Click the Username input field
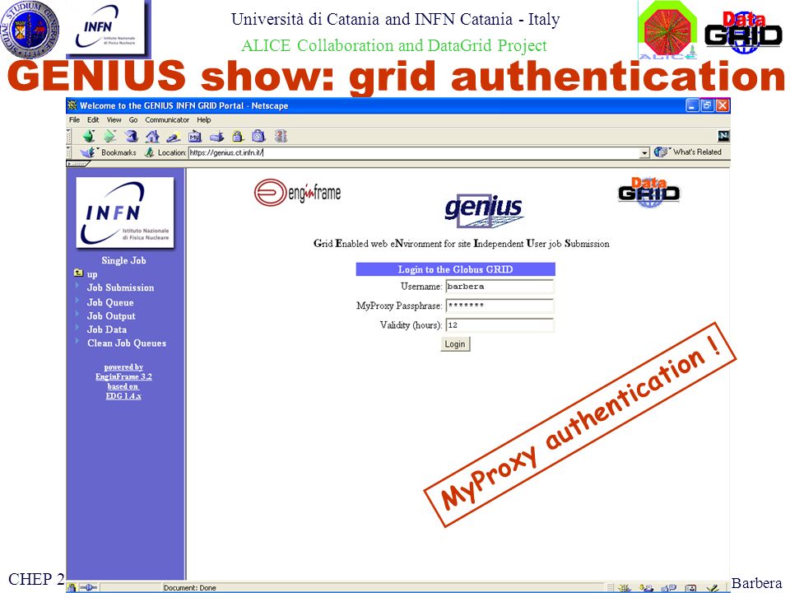Viewport: 790px width, 593px height. coord(500,287)
